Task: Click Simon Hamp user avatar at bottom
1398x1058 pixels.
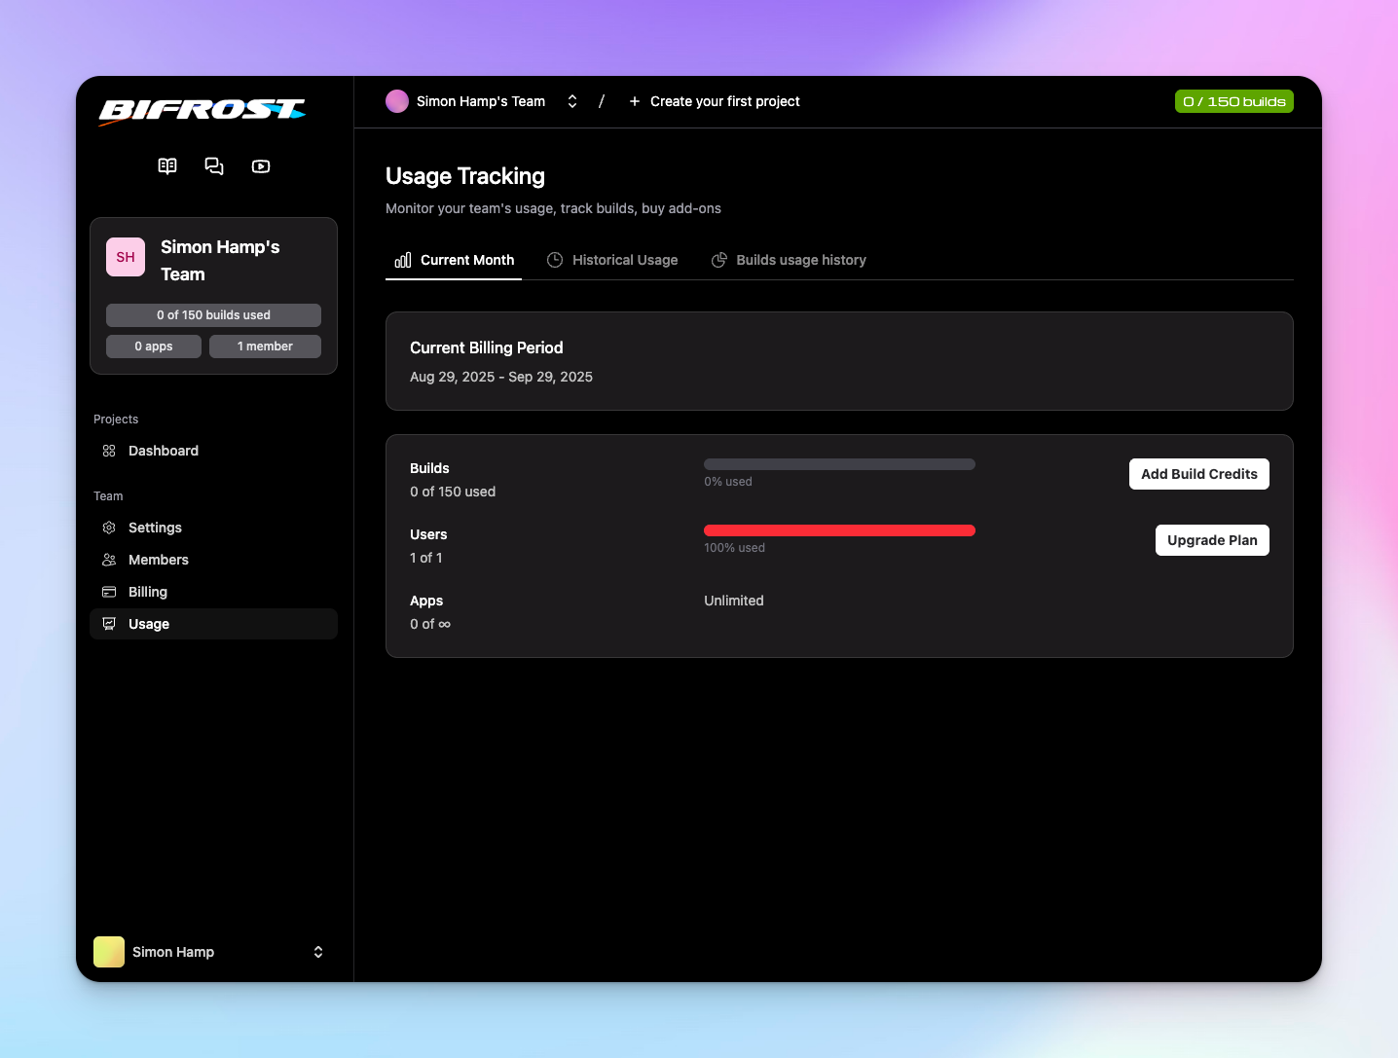Action: [109, 952]
